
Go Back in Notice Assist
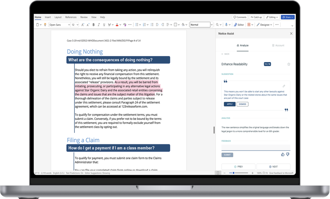click(x=225, y=54)
